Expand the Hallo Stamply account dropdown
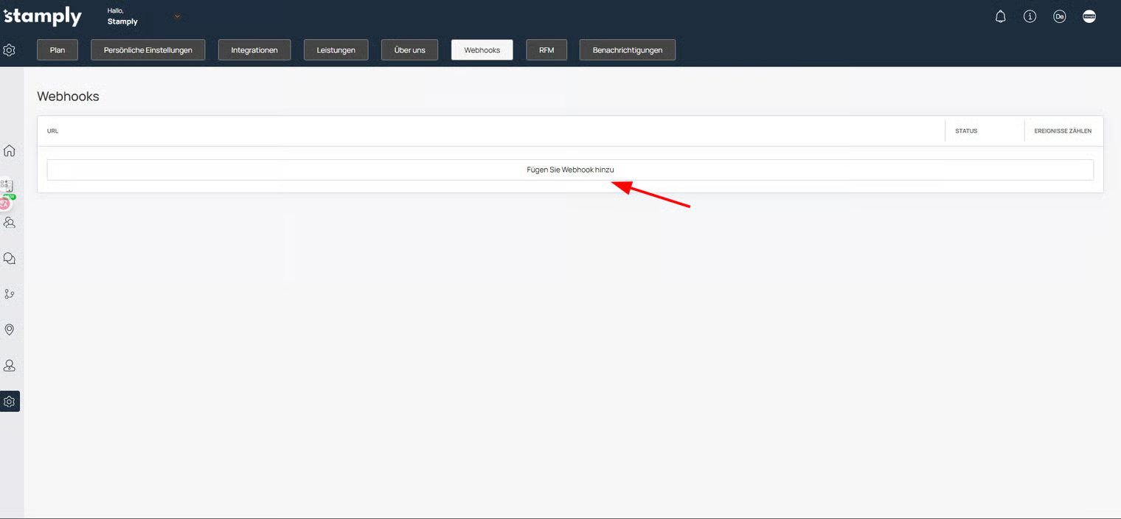The width and height of the screenshot is (1121, 519). [177, 16]
